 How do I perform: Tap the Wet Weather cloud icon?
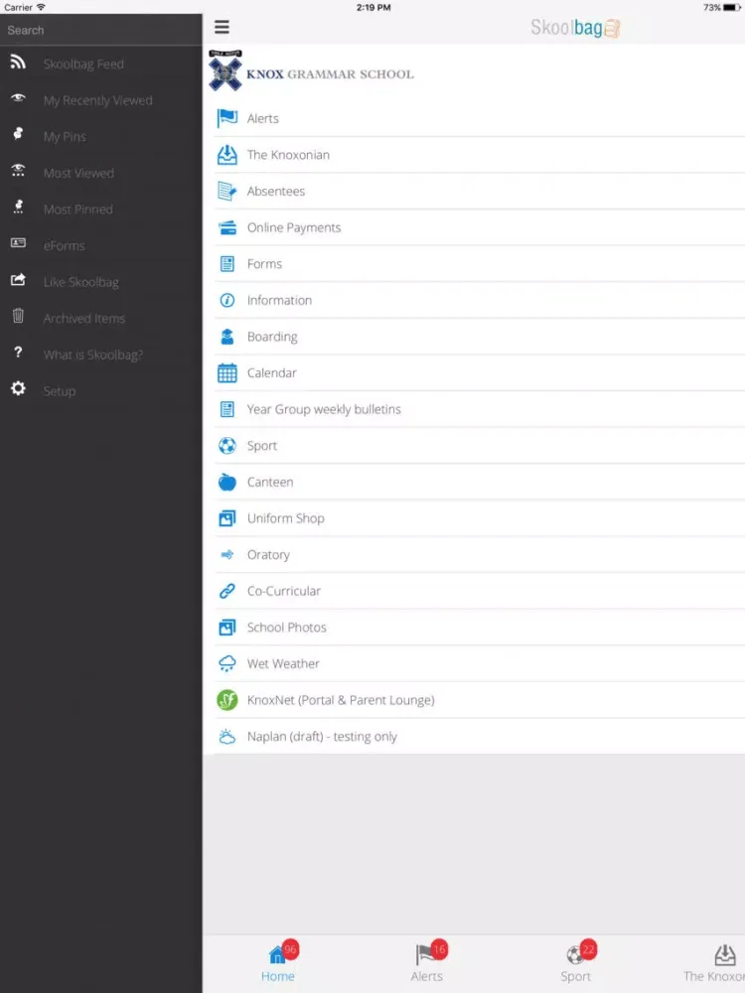[x=226, y=663]
